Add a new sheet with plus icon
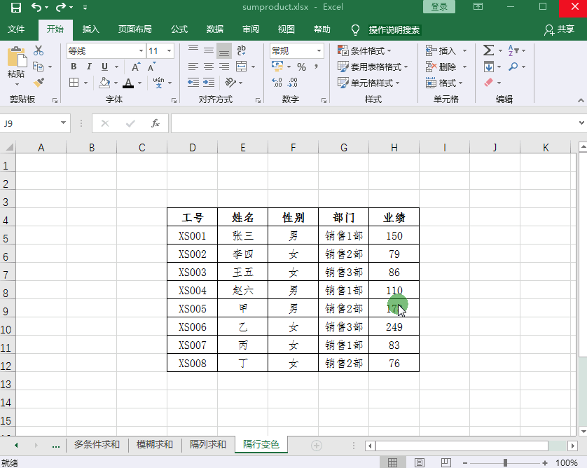 317,445
